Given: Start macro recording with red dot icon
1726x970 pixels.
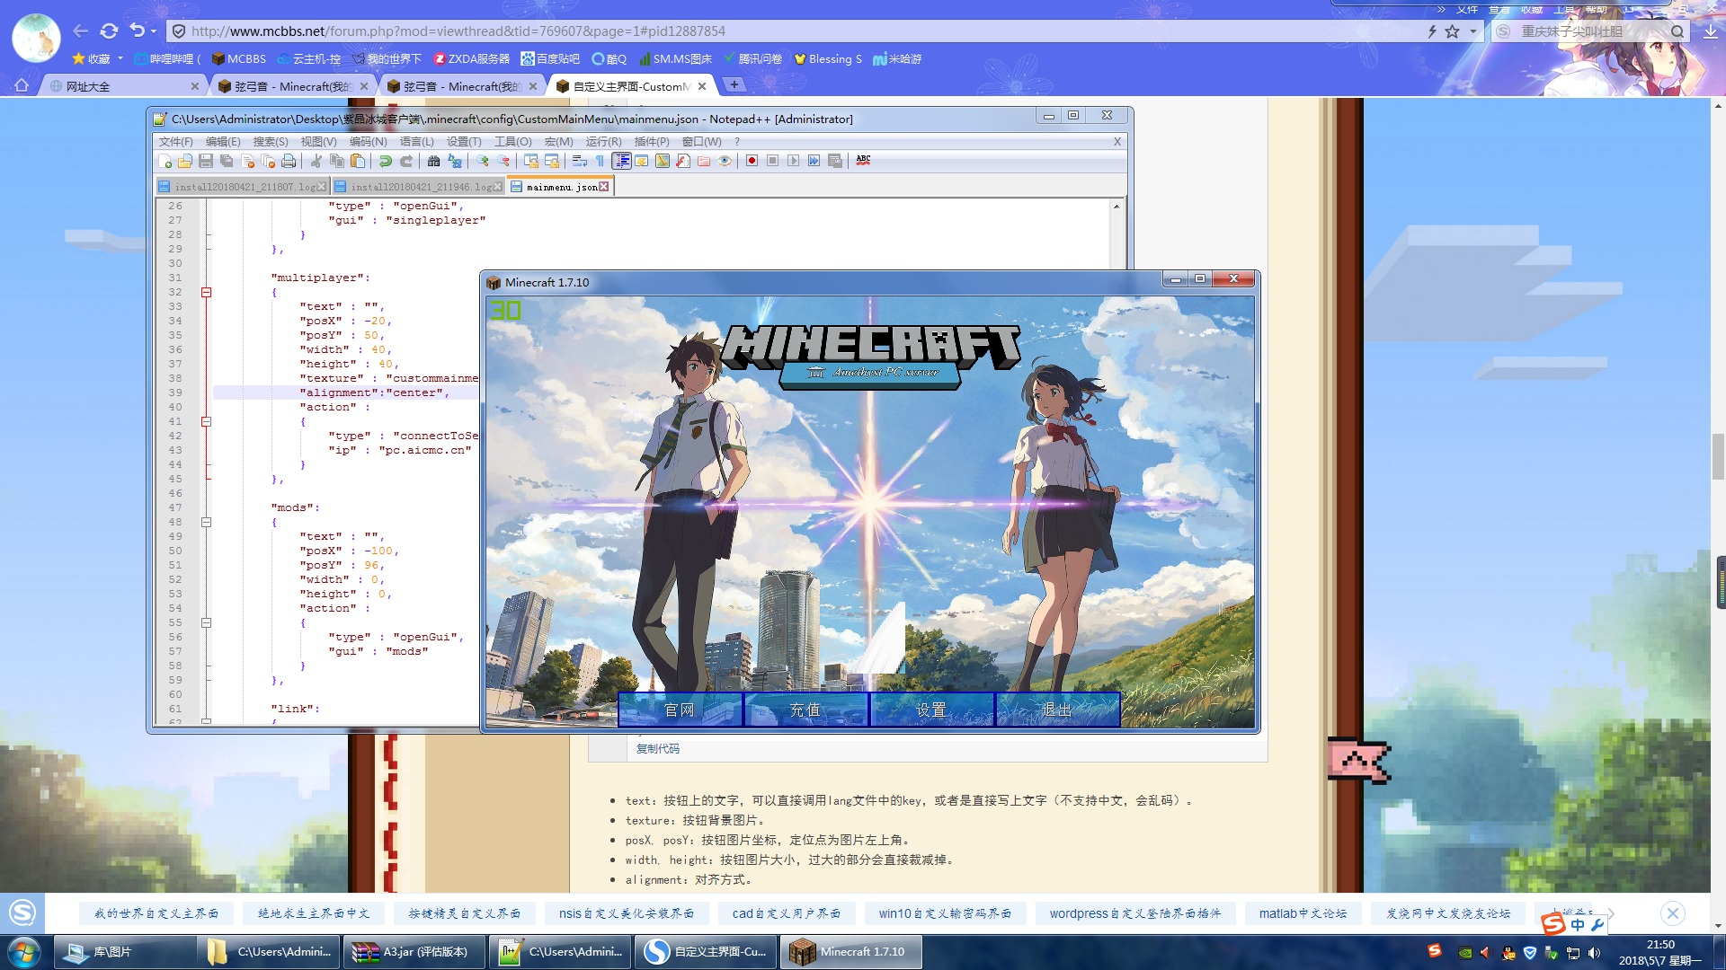Looking at the screenshot, I should click(x=752, y=161).
